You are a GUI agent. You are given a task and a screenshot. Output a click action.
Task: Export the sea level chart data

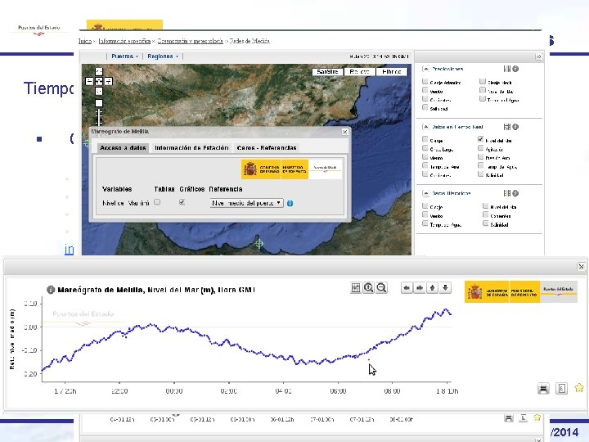(x=561, y=388)
